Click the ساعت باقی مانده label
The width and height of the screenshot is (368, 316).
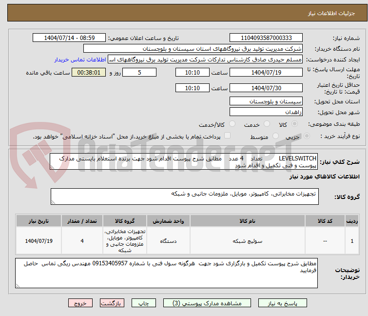[48, 73]
